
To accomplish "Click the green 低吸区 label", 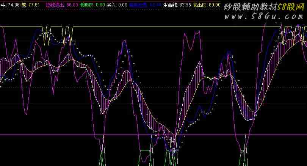I will click(88, 5).
